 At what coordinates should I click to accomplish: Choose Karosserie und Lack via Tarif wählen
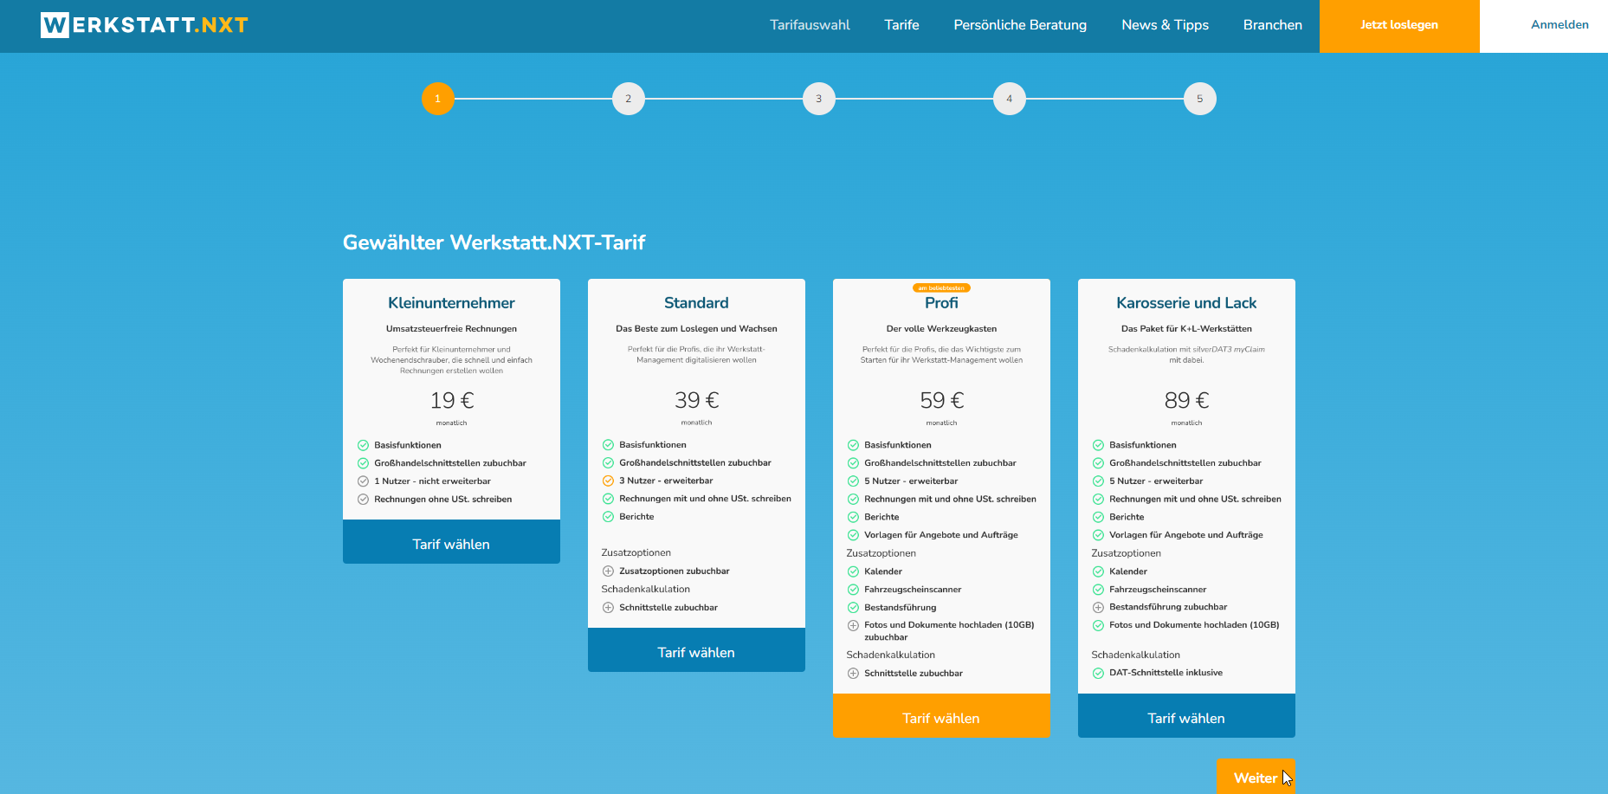(1186, 716)
